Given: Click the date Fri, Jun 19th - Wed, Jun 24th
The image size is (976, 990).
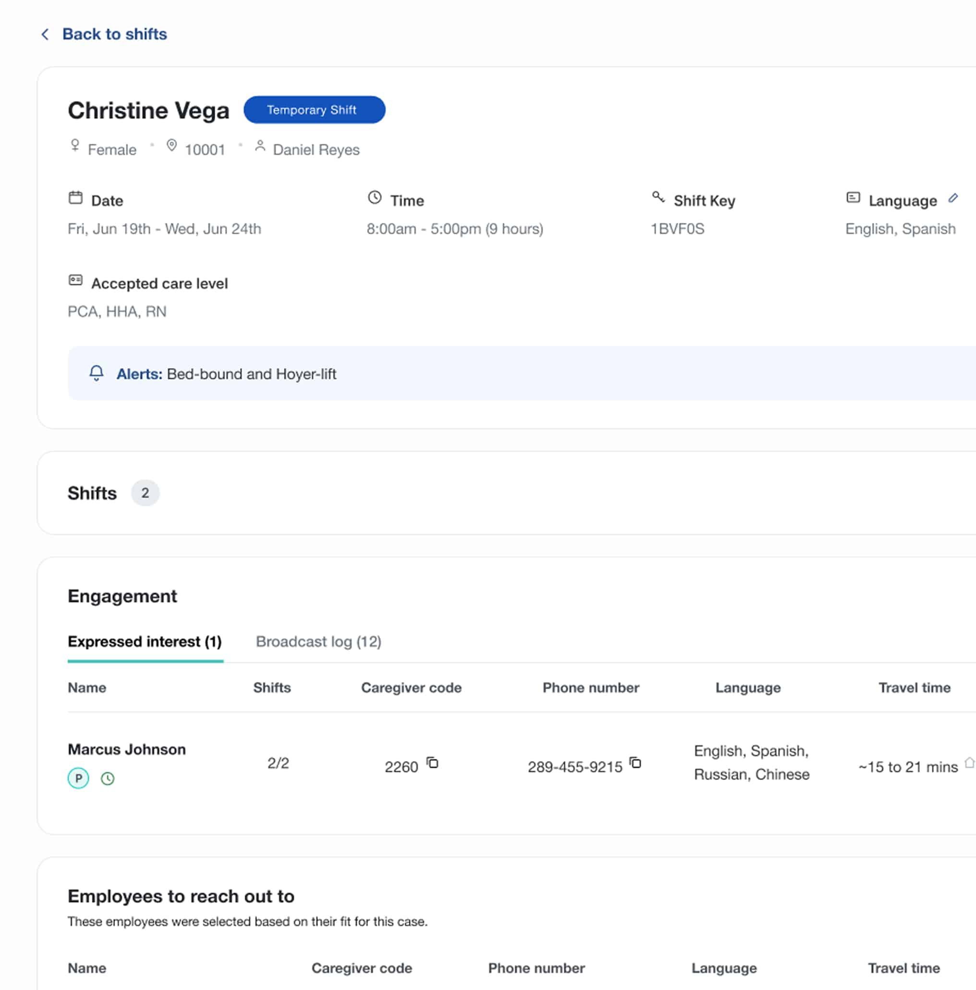Looking at the screenshot, I should point(164,229).
